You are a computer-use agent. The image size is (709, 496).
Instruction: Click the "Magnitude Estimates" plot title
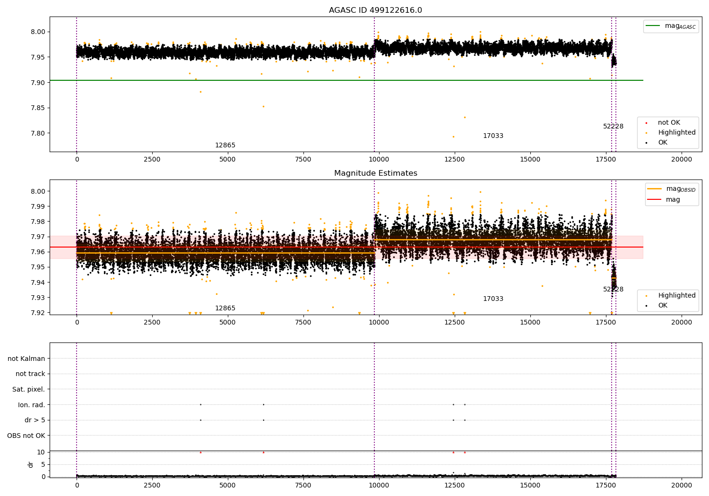[375, 173]
